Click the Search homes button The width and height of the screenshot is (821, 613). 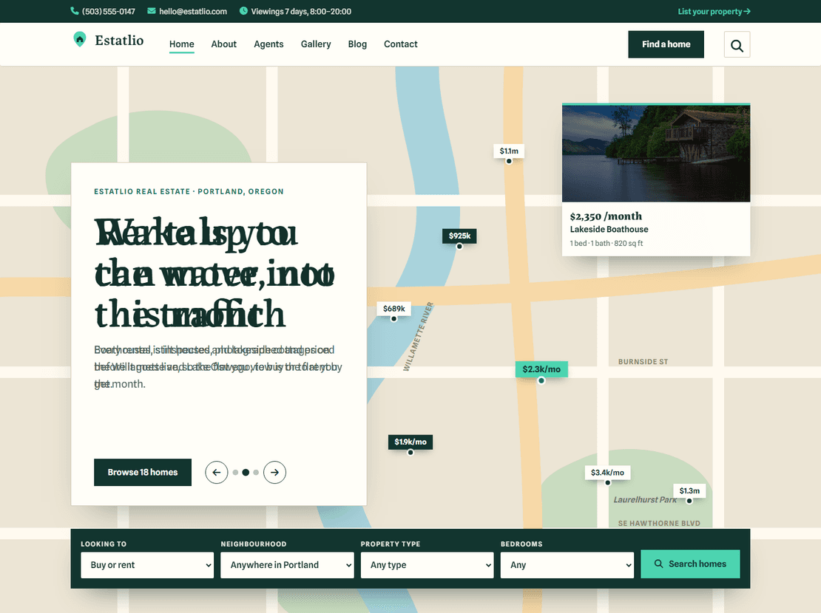(690, 564)
